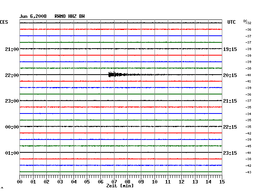The width and height of the screenshot is (253, 192).
Task: Click minute tick label 07
Action: point(114,182)
